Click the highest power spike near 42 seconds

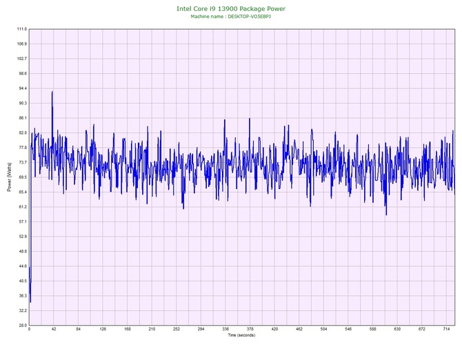click(52, 92)
